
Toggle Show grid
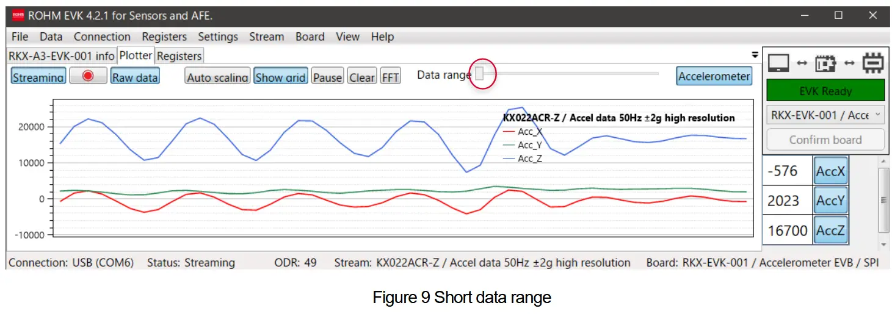[x=281, y=77]
